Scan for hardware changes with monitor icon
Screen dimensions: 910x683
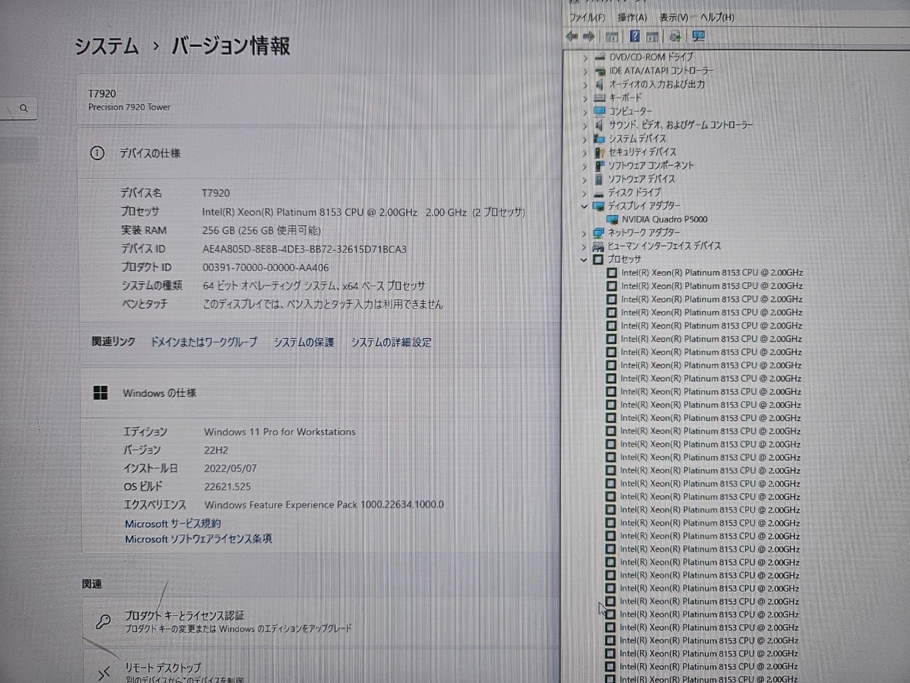coord(699,36)
